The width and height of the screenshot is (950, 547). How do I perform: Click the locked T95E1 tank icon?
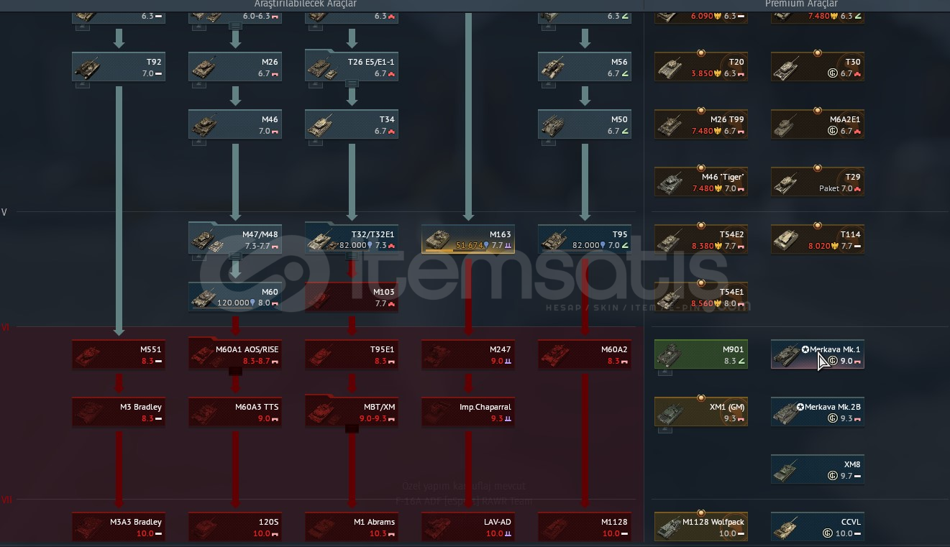pyautogui.click(x=321, y=355)
